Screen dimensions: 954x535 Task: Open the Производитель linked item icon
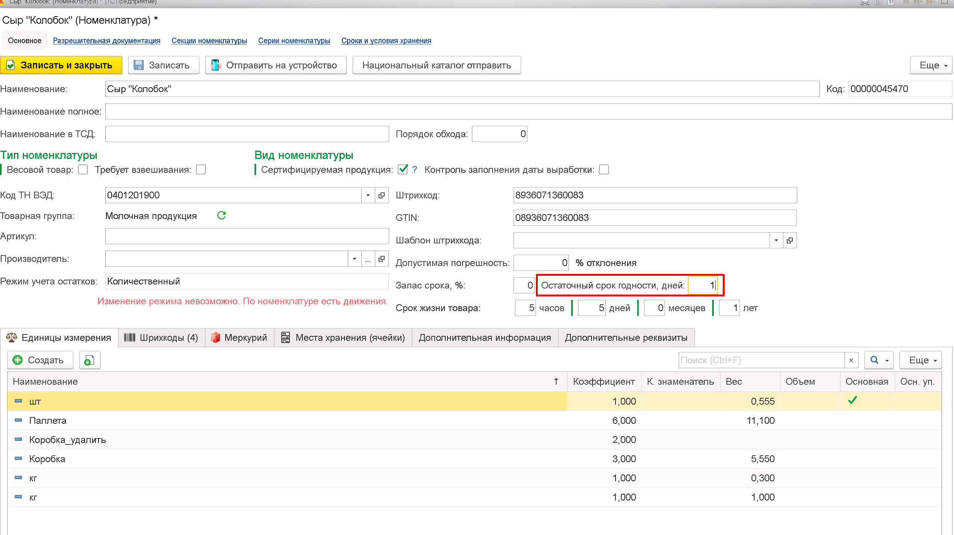[x=382, y=259]
